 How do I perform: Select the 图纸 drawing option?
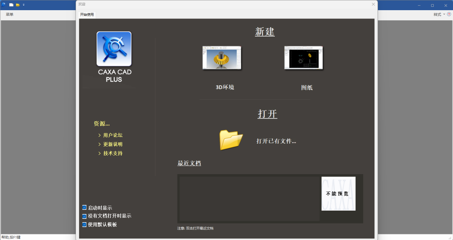click(x=304, y=58)
